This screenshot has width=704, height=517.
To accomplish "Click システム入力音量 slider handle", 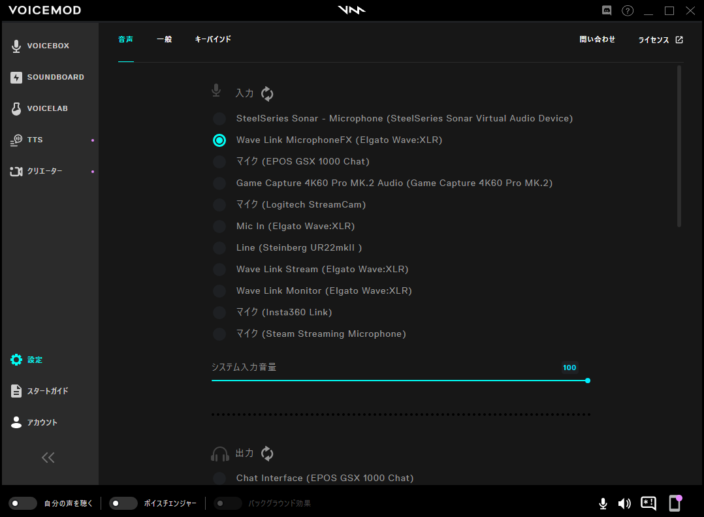I will point(588,381).
